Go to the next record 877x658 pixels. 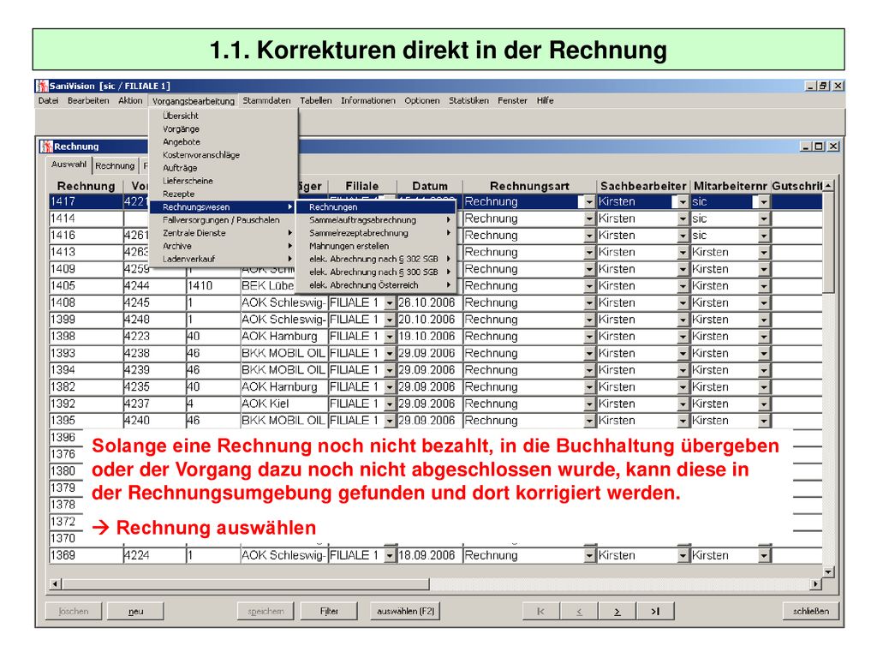click(x=617, y=611)
